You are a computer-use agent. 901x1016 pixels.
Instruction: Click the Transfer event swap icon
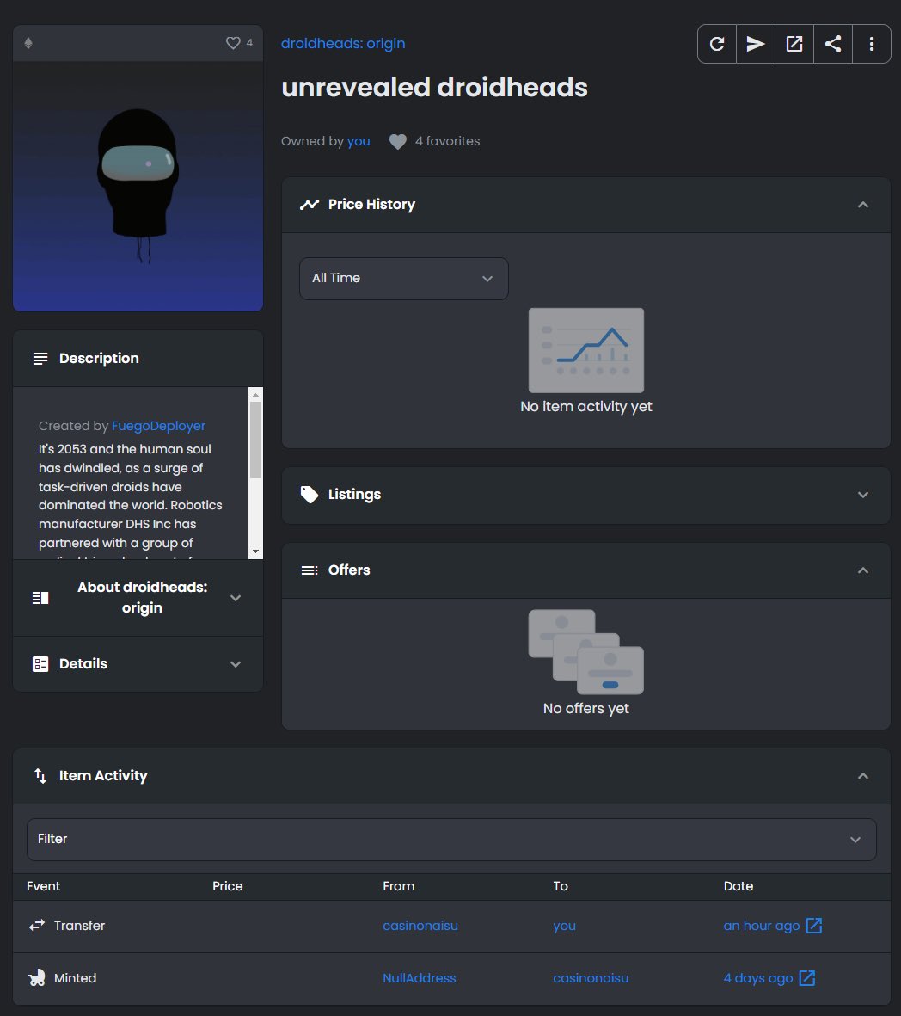(37, 925)
